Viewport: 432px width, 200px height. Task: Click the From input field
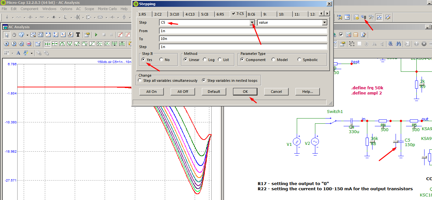[x=243, y=31]
